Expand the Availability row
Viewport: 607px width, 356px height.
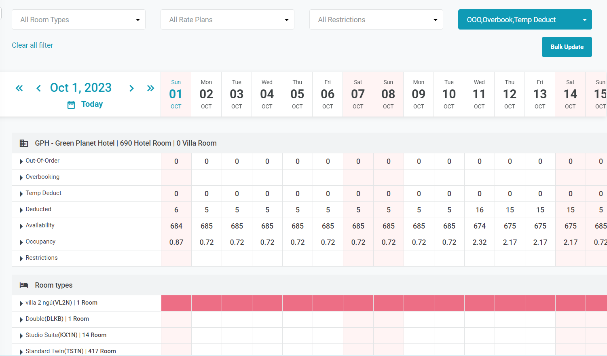21,226
